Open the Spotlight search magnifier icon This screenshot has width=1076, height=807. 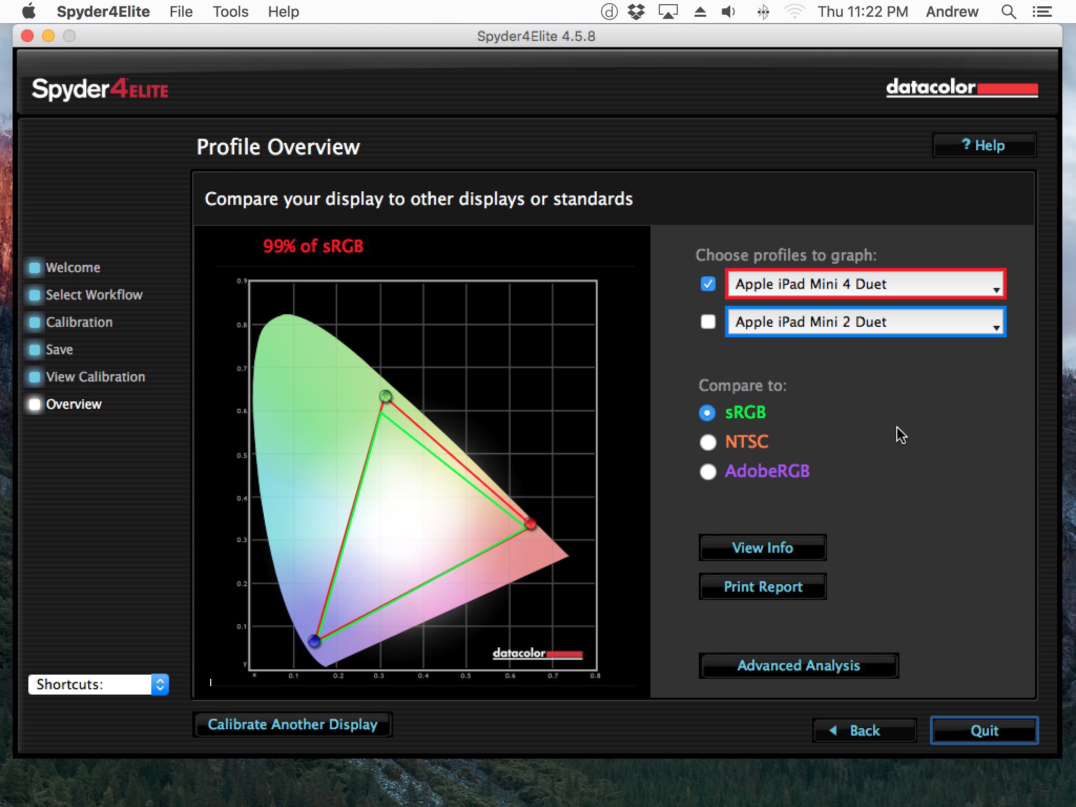[x=1008, y=12]
